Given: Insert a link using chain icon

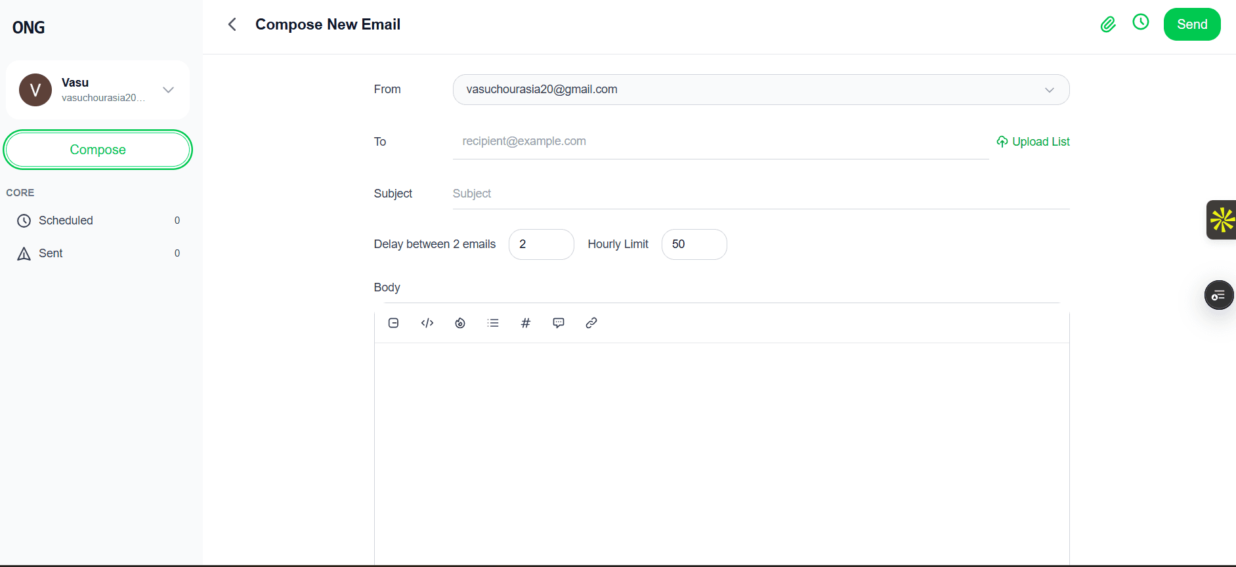Looking at the screenshot, I should (x=591, y=323).
